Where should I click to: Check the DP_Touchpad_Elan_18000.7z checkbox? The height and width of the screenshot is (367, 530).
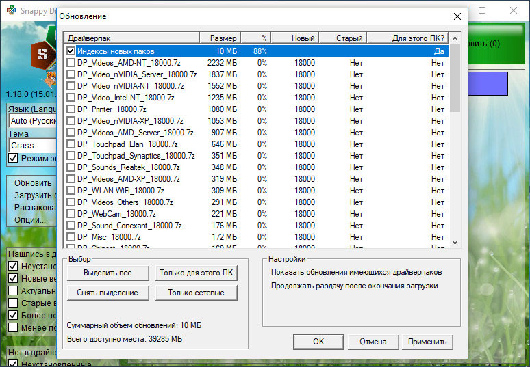pyautogui.click(x=71, y=144)
